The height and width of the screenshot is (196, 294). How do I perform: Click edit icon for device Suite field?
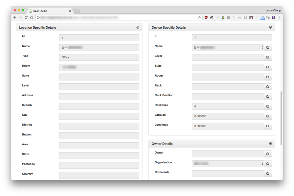click(x=268, y=67)
